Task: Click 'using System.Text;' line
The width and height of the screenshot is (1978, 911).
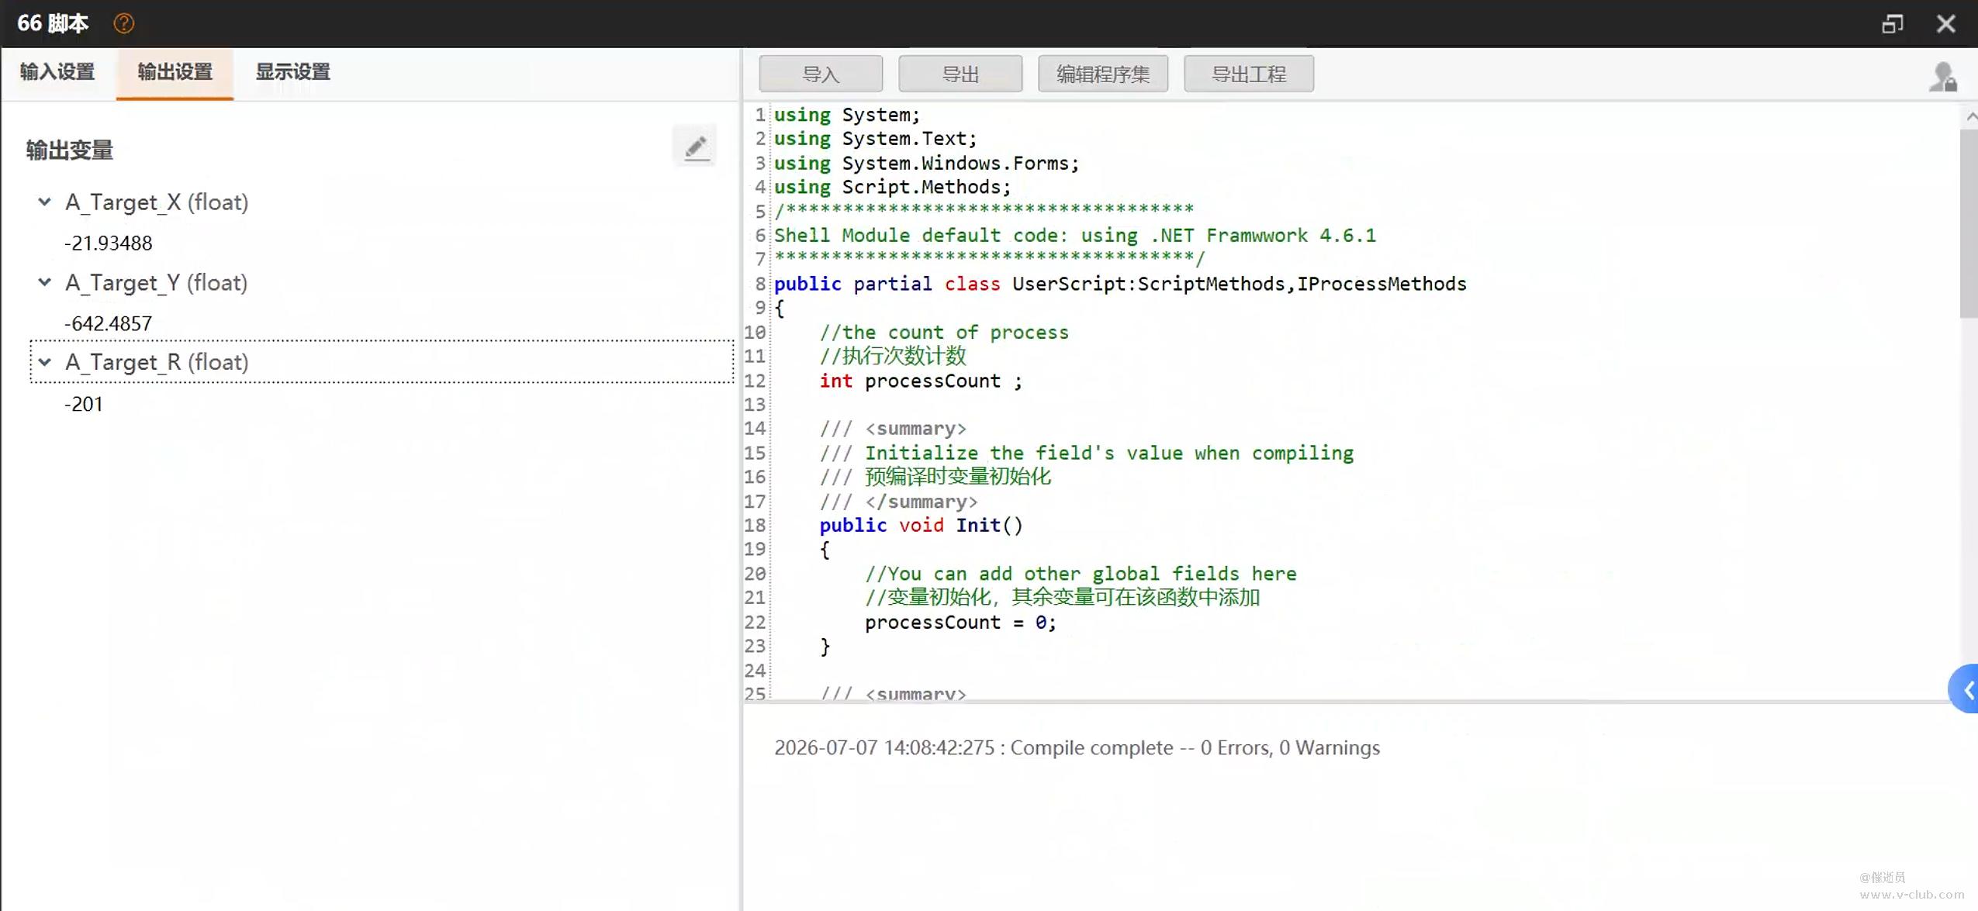Action: pyautogui.click(x=875, y=138)
